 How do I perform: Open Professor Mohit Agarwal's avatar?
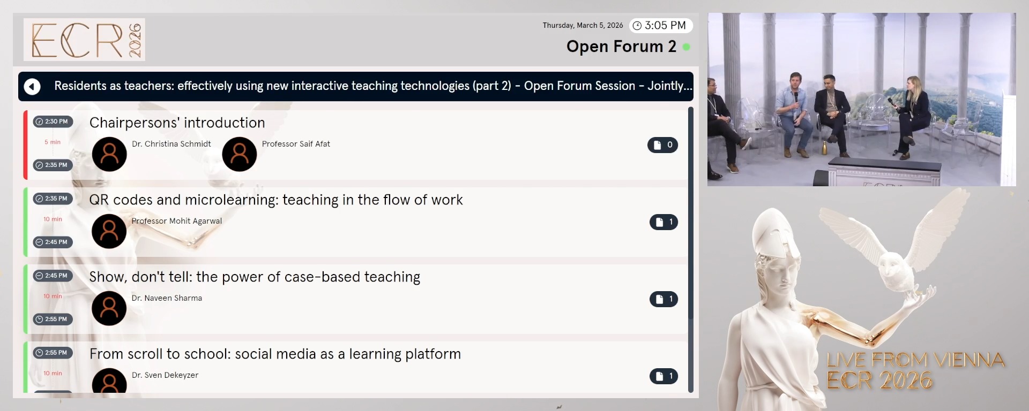coord(109,231)
